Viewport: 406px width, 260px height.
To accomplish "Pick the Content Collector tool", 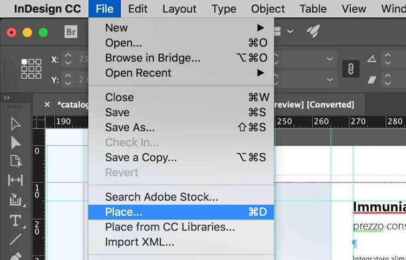I will 16,200.
